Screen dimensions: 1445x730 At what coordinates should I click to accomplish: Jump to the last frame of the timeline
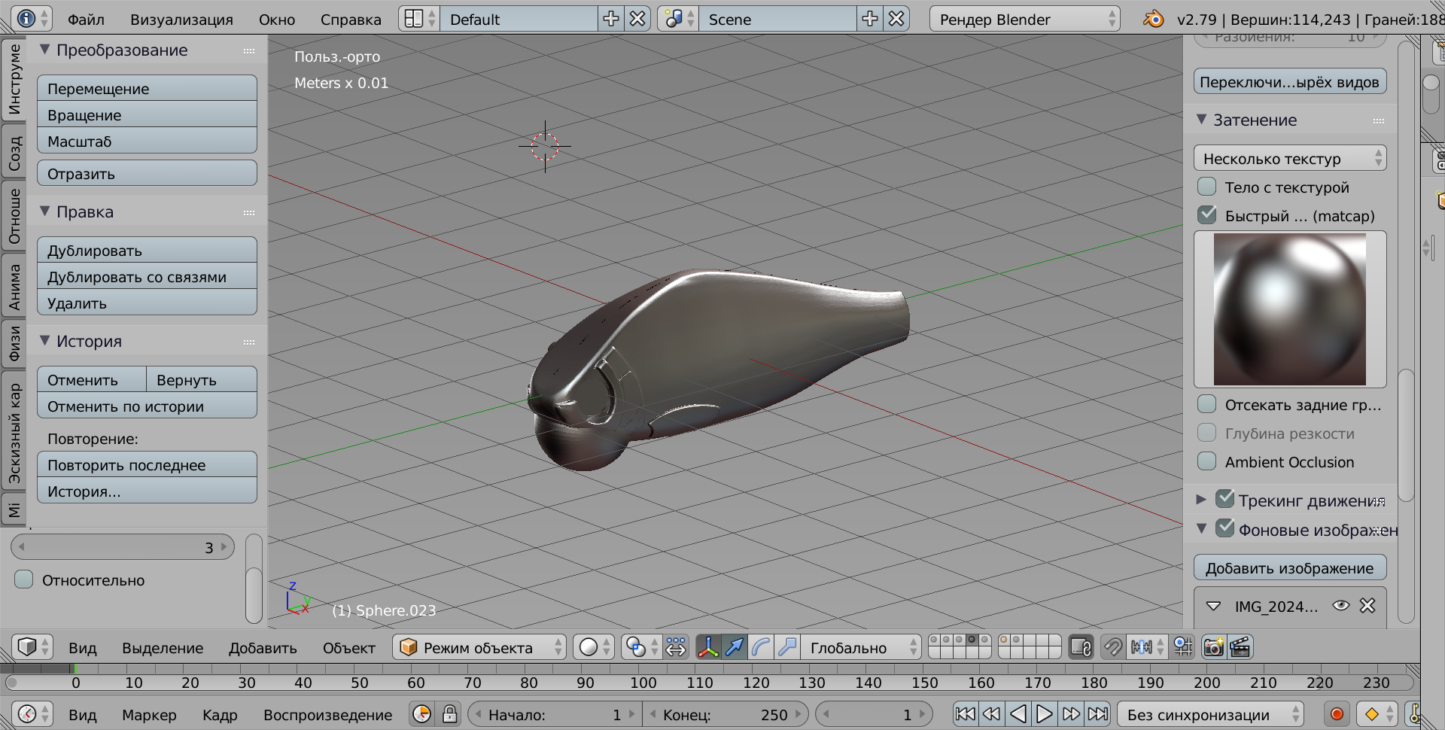[1099, 714]
